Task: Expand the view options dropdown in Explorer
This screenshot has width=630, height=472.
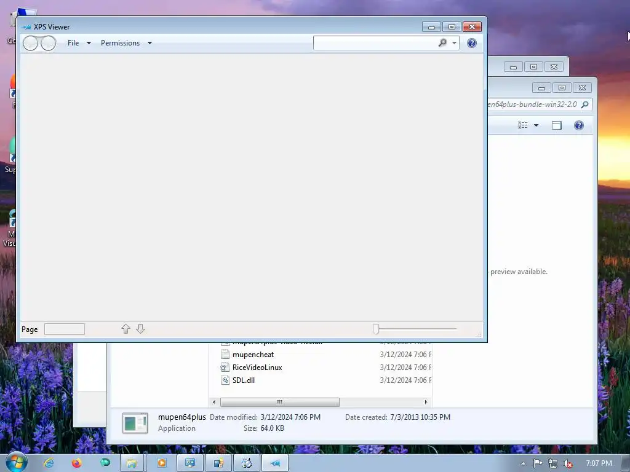Action: point(536,125)
